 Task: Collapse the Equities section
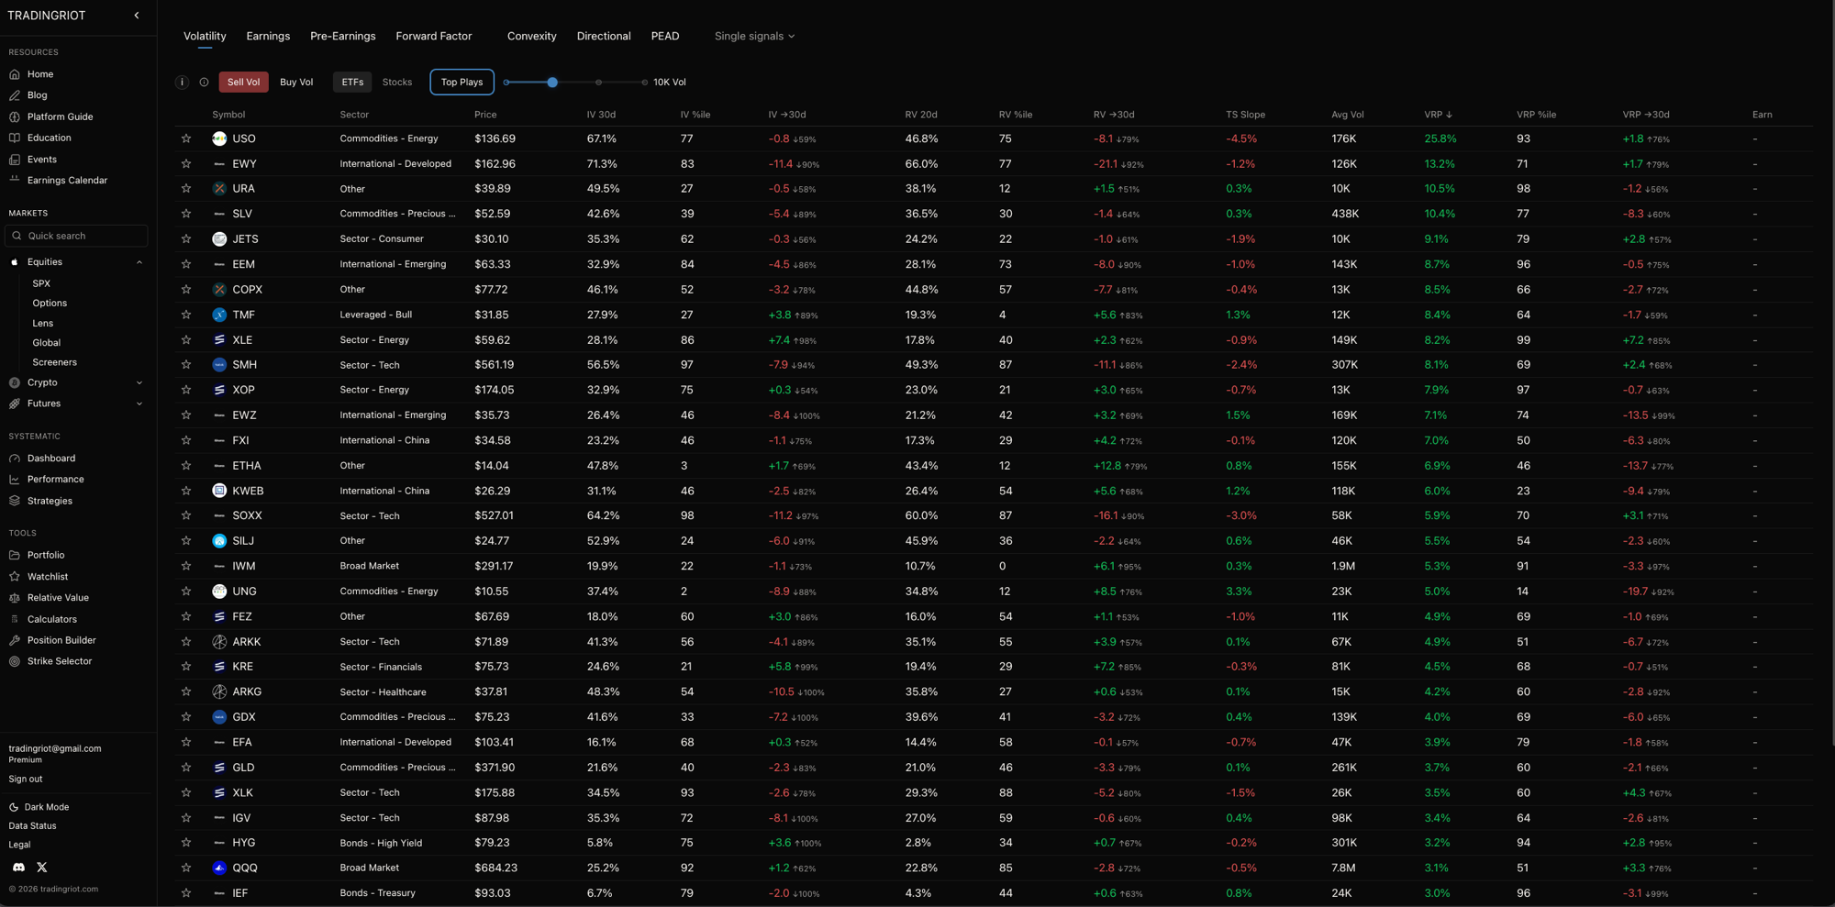tap(139, 262)
